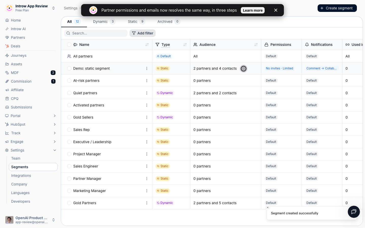Toggle the select-all checkbox in header

click(69, 45)
